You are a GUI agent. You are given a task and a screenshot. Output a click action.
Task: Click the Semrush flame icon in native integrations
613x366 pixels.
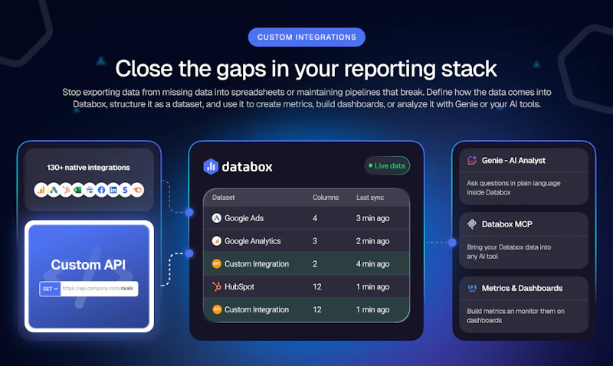tap(137, 190)
